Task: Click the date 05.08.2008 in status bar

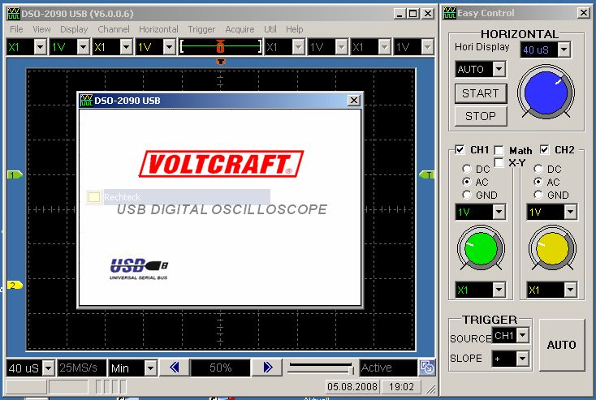Action: click(x=352, y=387)
